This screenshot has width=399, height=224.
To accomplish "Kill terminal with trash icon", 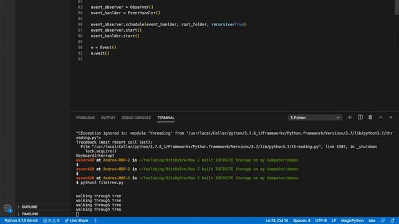I will click(x=370, y=118).
